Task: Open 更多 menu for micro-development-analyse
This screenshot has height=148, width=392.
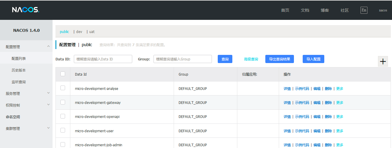Action: [340, 88]
